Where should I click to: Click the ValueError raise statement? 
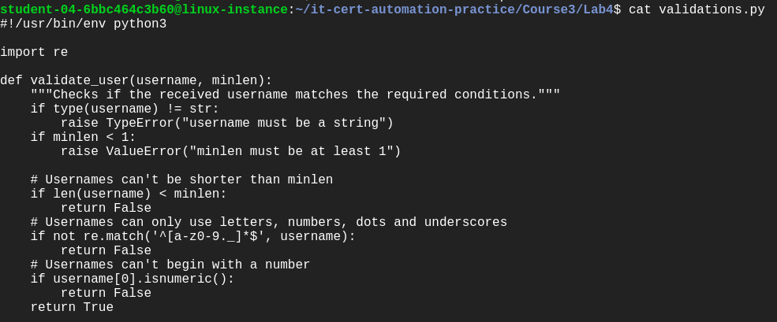point(231,151)
